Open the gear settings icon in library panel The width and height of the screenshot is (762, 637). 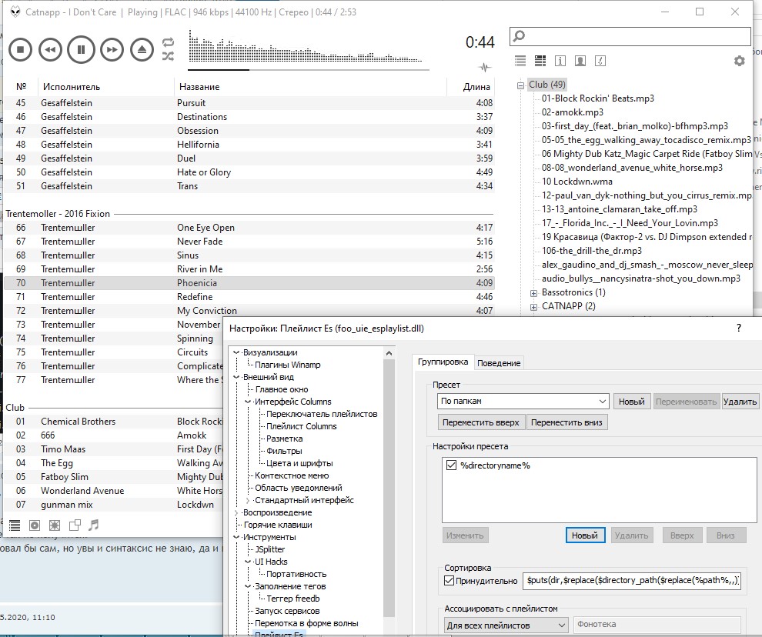[740, 61]
